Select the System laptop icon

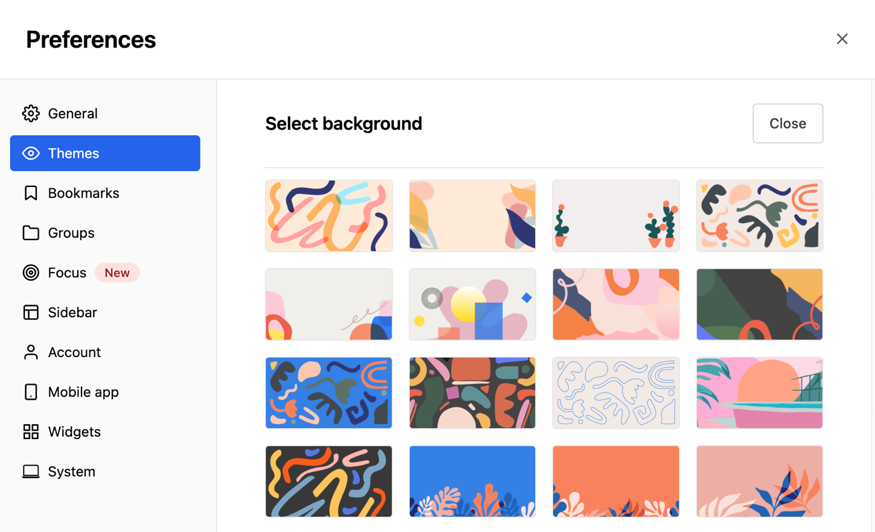pyautogui.click(x=30, y=472)
